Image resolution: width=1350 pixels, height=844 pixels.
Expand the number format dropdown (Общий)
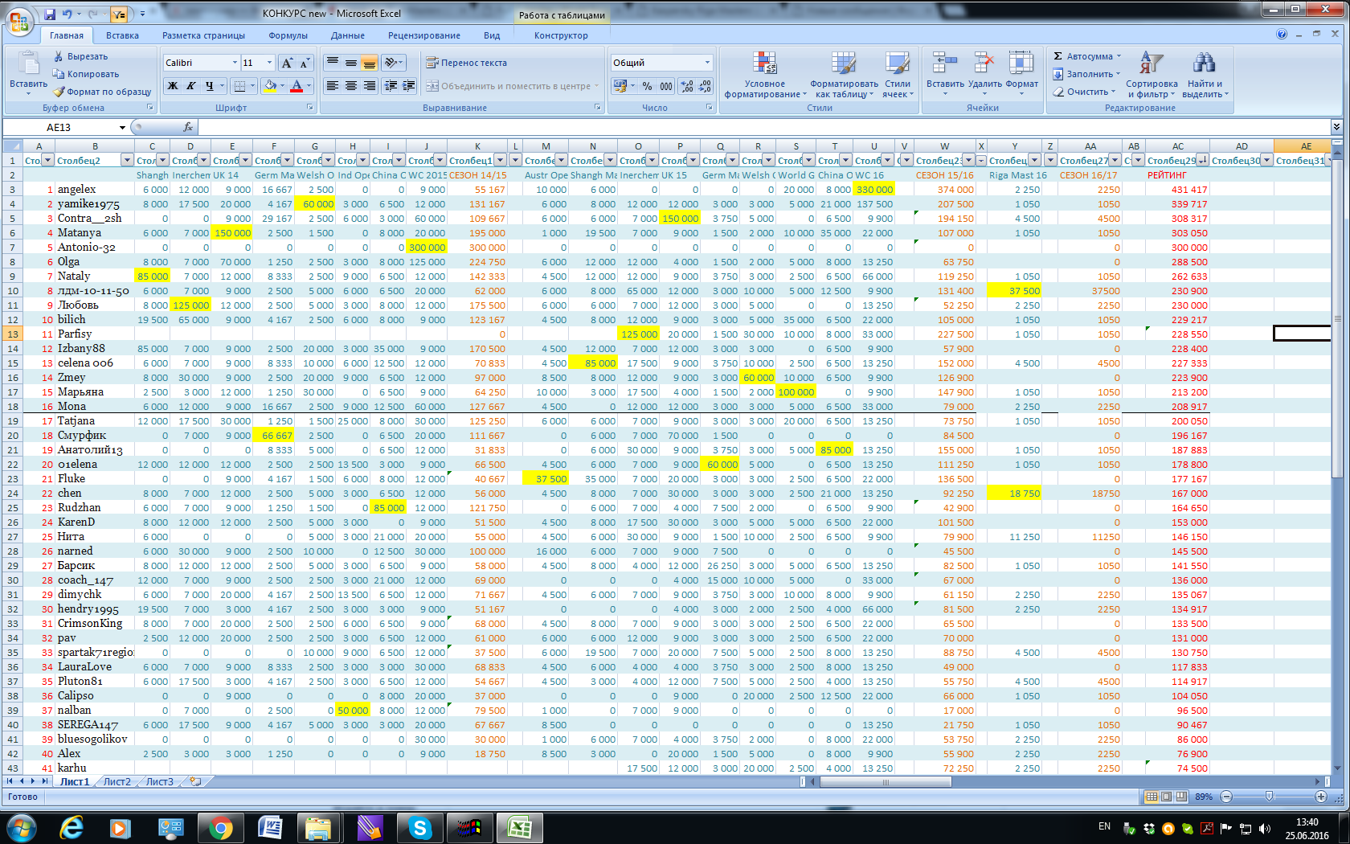tap(707, 63)
